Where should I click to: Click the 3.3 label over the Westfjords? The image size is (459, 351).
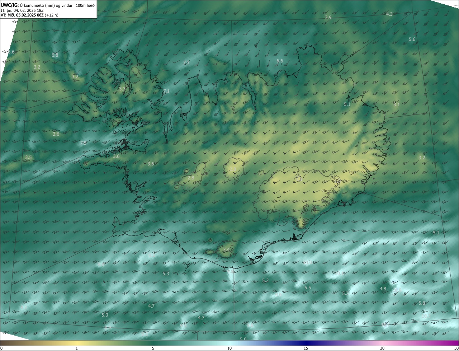(122, 89)
